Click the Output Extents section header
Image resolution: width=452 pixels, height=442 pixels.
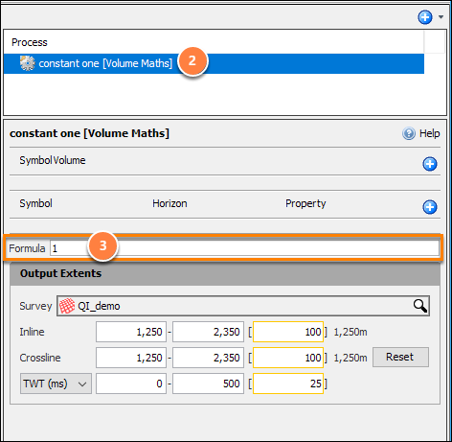coord(225,273)
